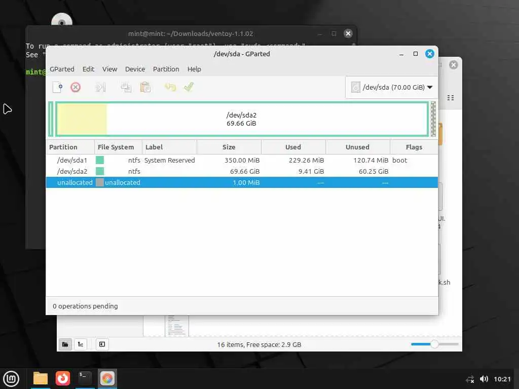Show places sidebar in file manager
The image size is (519, 389).
coord(65,344)
